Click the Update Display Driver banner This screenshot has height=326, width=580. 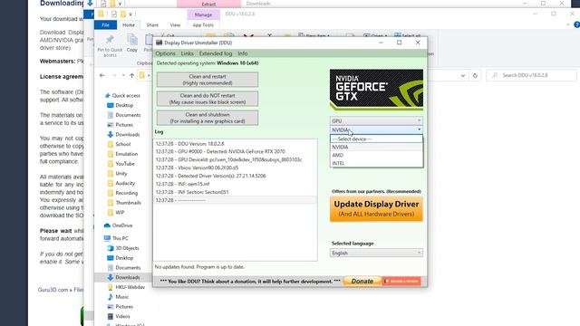376,209
